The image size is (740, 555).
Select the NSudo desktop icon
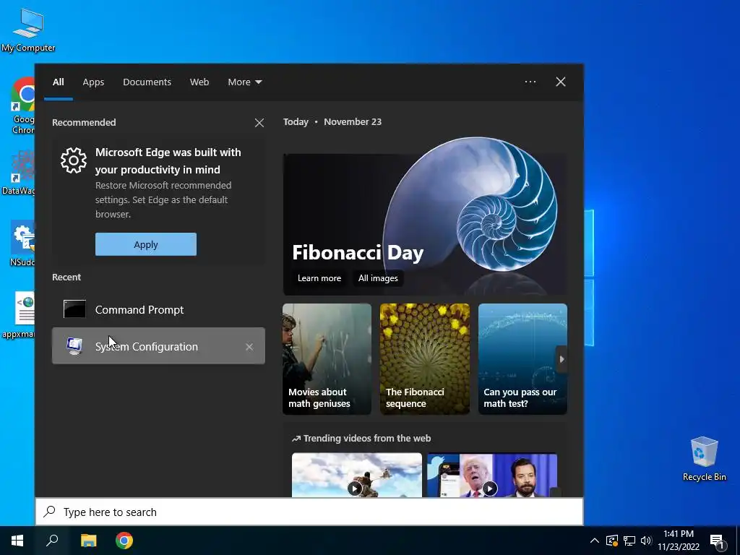tap(22, 244)
